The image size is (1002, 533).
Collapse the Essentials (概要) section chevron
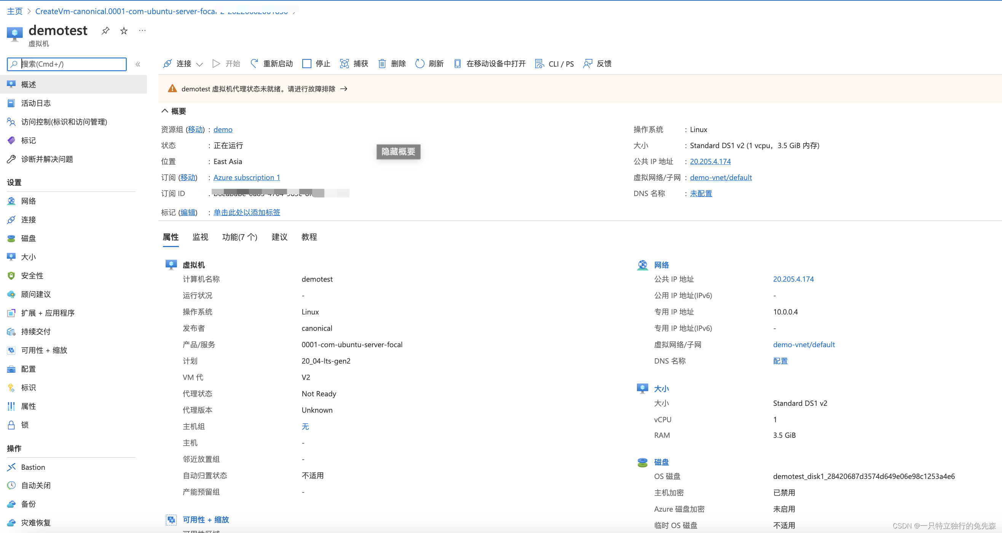(165, 111)
